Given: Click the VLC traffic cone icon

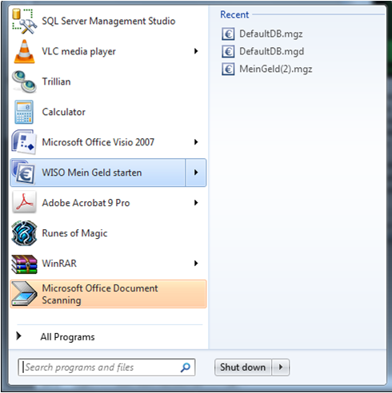Looking at the screenshot, I should tap(24, 51).
